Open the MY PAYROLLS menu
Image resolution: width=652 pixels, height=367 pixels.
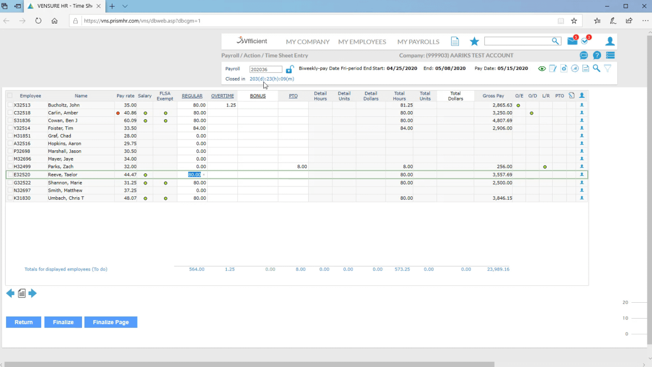[418, 42]
